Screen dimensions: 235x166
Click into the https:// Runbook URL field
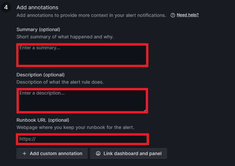pos(82,139)
